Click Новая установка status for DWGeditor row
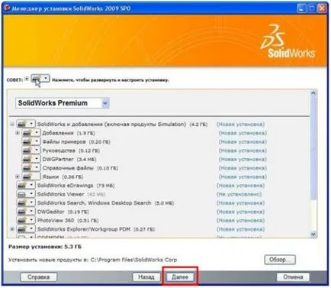The height and width of the screenshot is (288, 331). 240,212
